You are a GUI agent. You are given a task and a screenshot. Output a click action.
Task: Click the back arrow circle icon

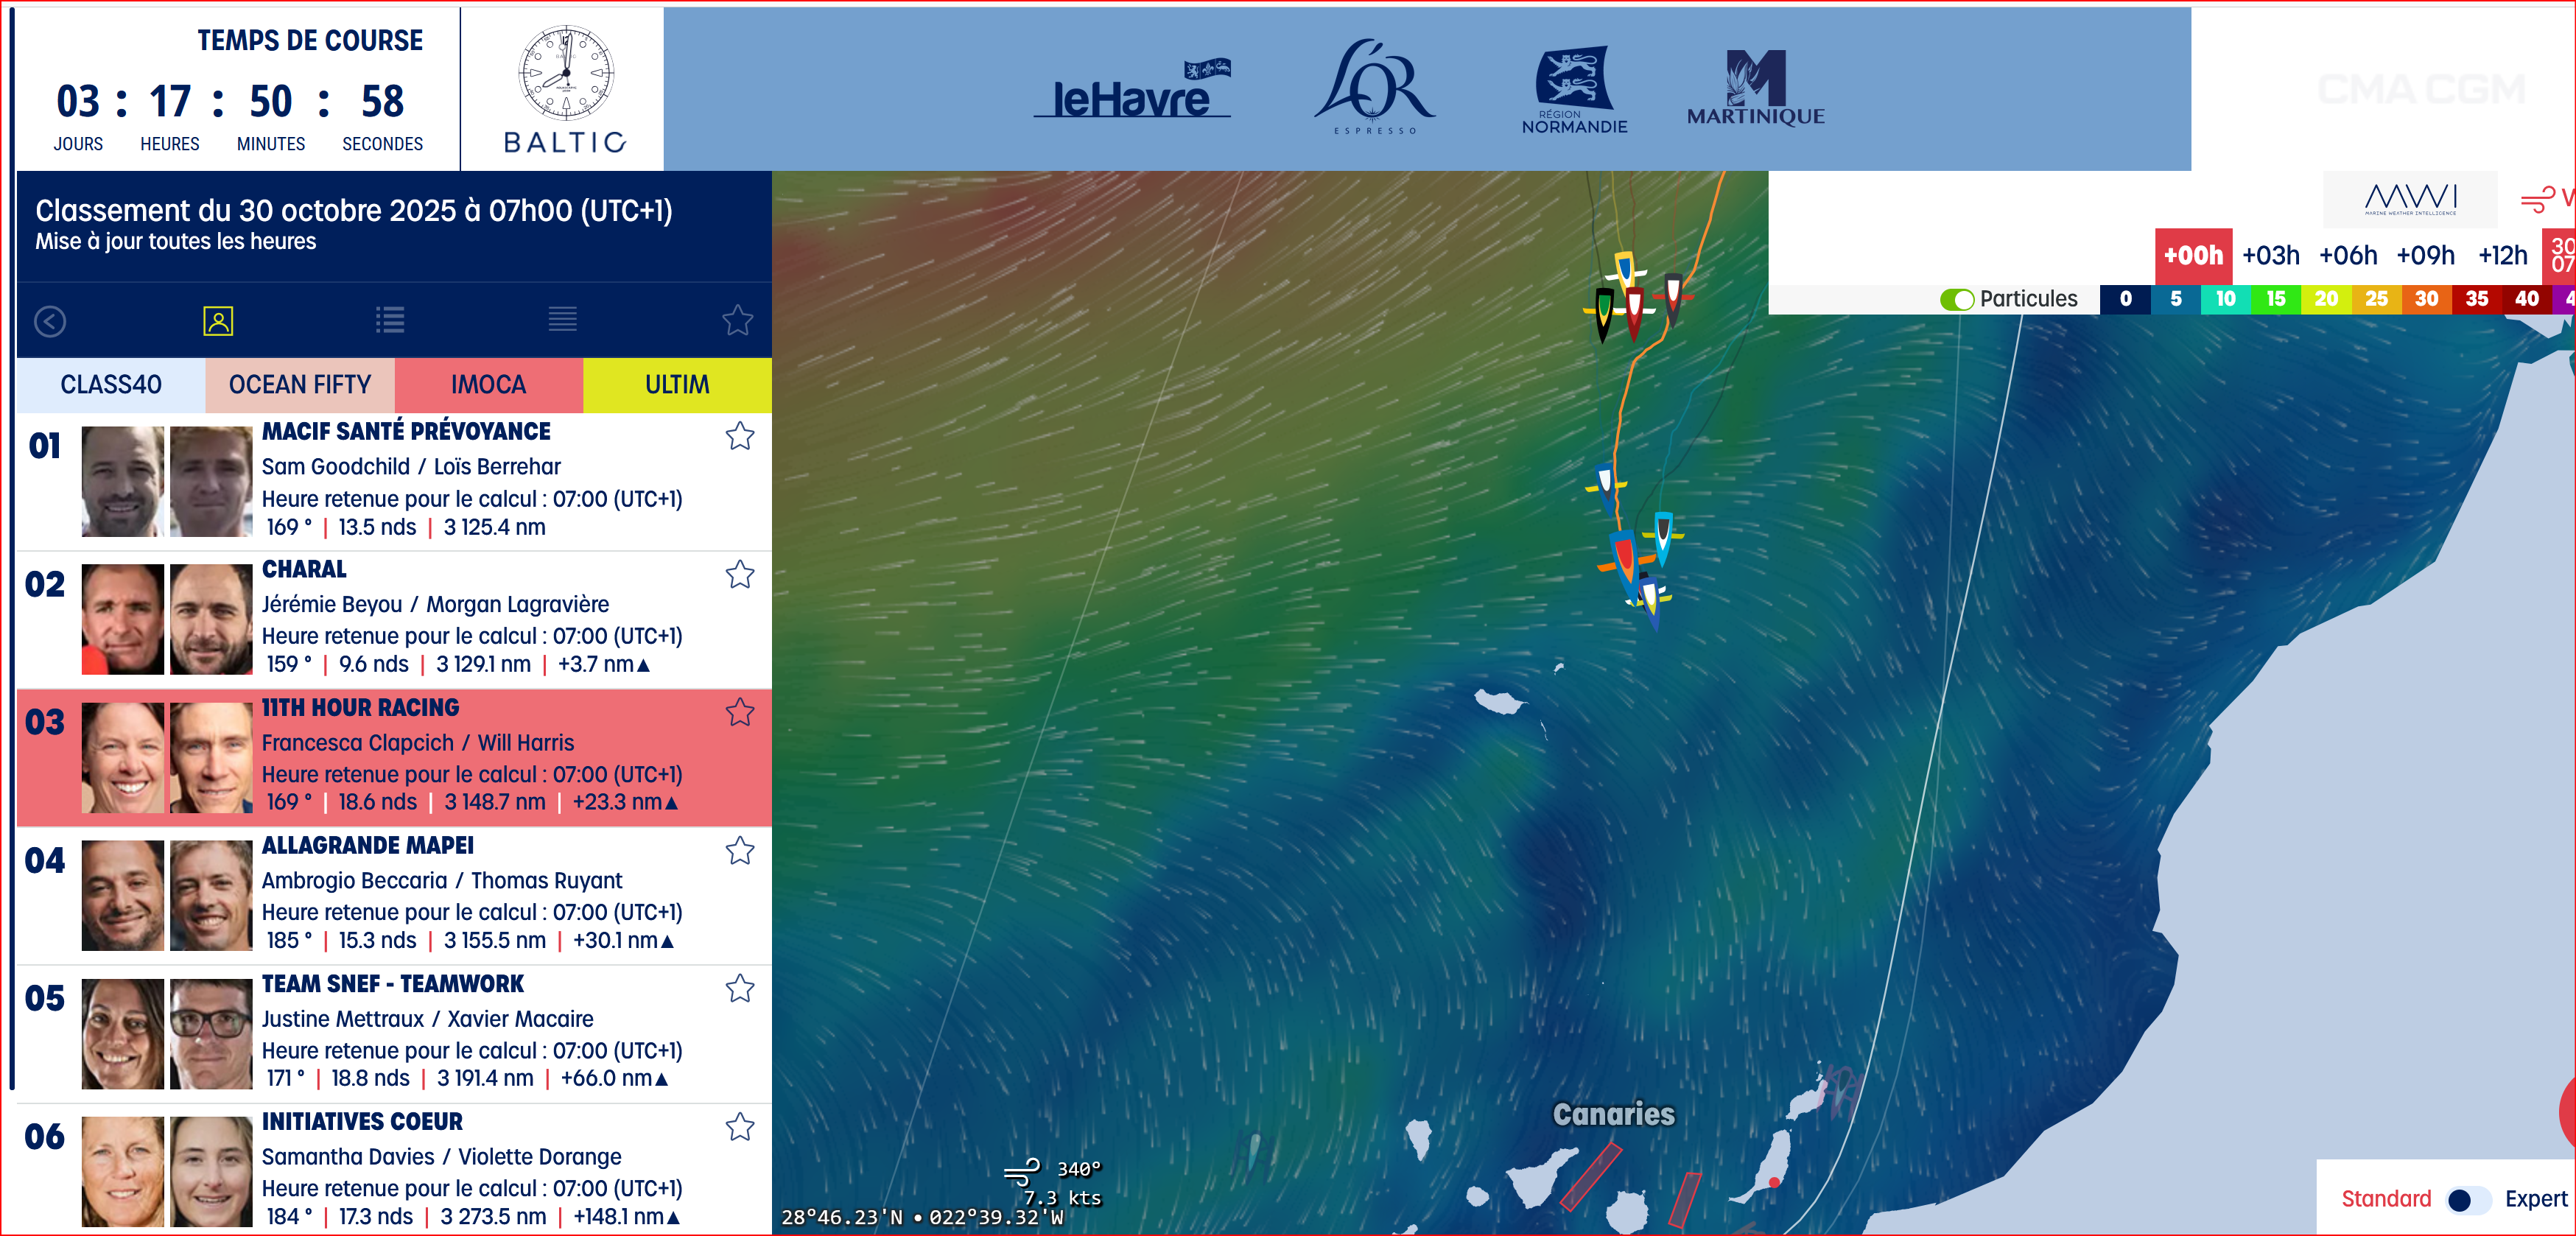[50, 321]
